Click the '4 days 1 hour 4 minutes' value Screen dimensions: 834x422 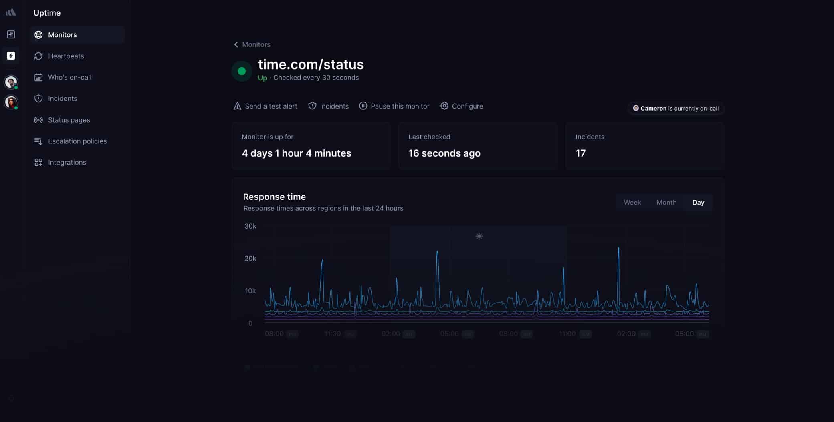[x=297, y=153]
